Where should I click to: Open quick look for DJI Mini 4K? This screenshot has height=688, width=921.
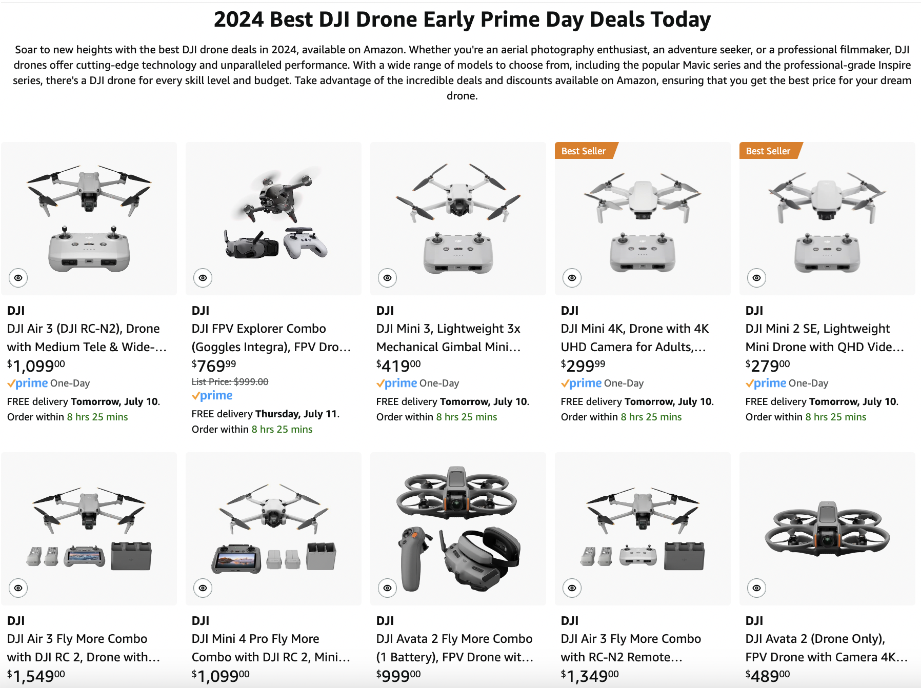(x=572, y=278)
